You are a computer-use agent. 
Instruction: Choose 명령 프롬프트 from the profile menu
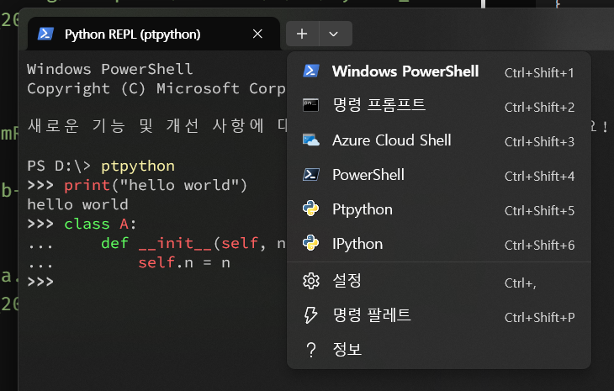click(x=438, y=106)
